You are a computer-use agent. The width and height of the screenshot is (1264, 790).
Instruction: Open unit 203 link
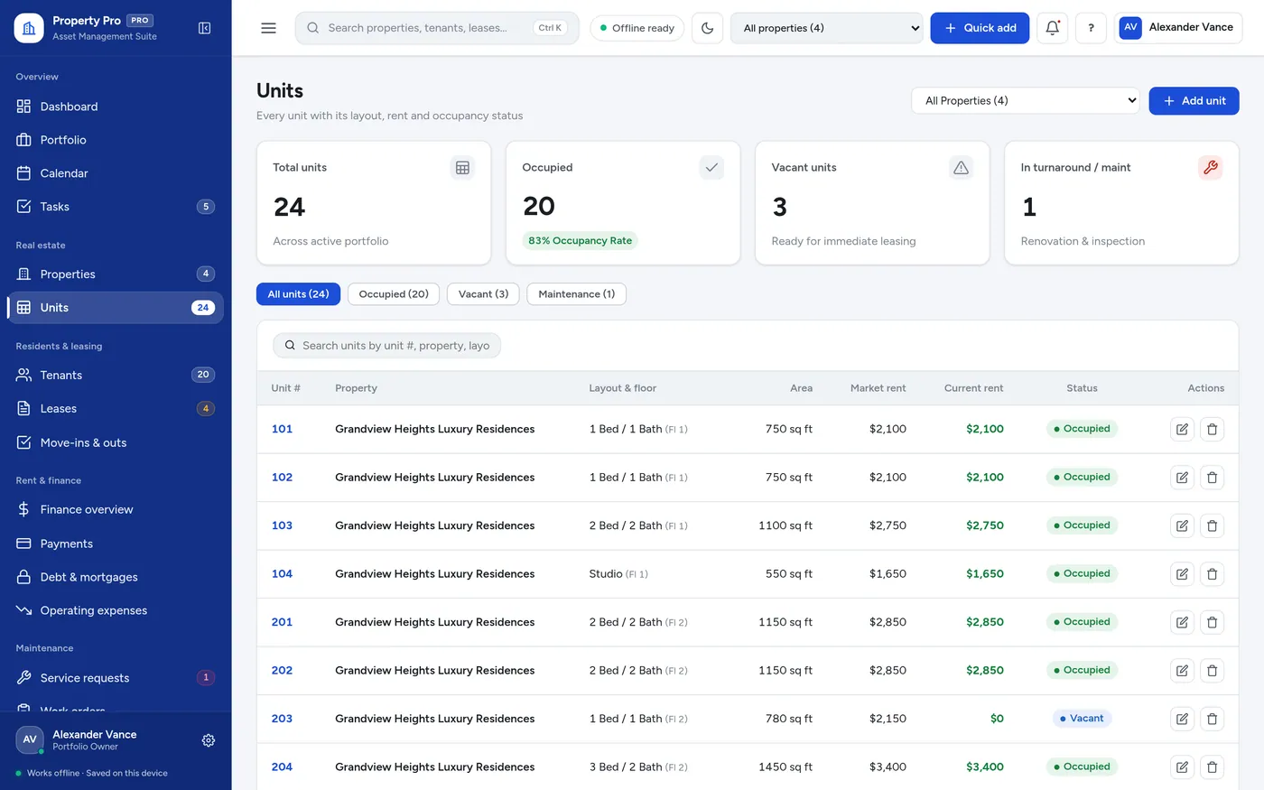tap(282, 719)
